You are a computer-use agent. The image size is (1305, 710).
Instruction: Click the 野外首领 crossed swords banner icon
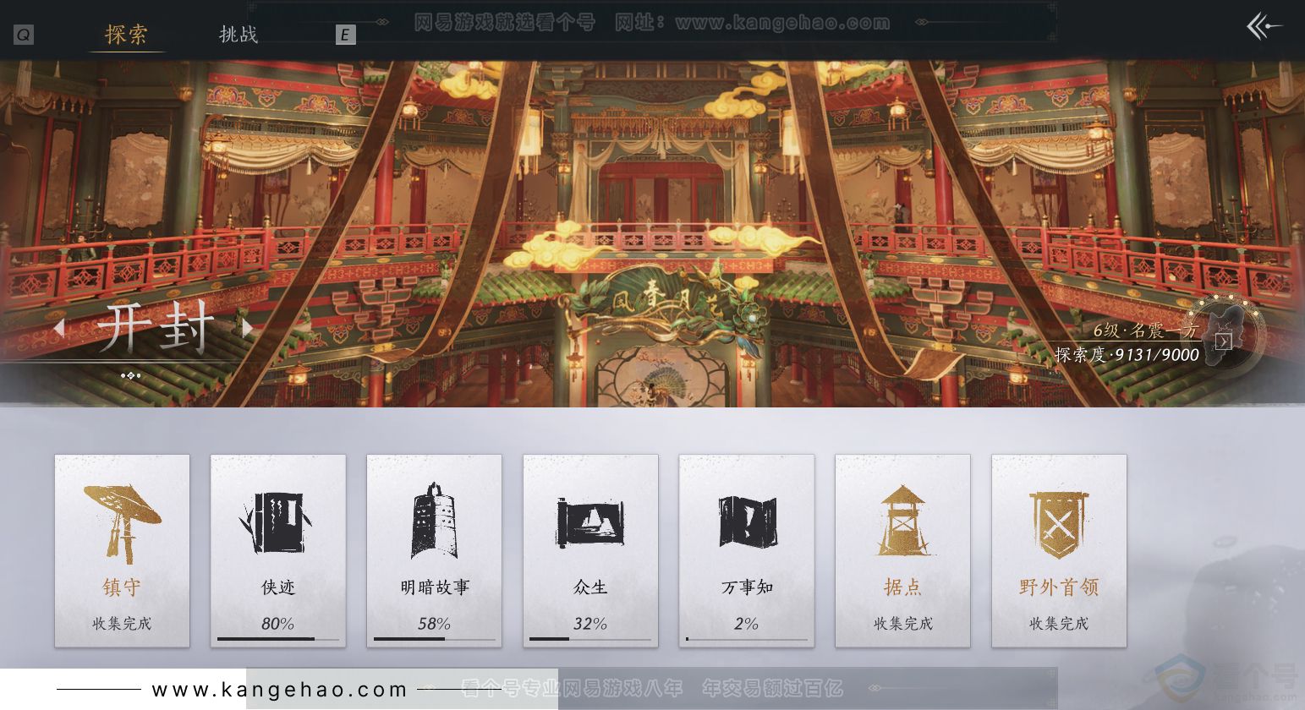coord(1059,524)
